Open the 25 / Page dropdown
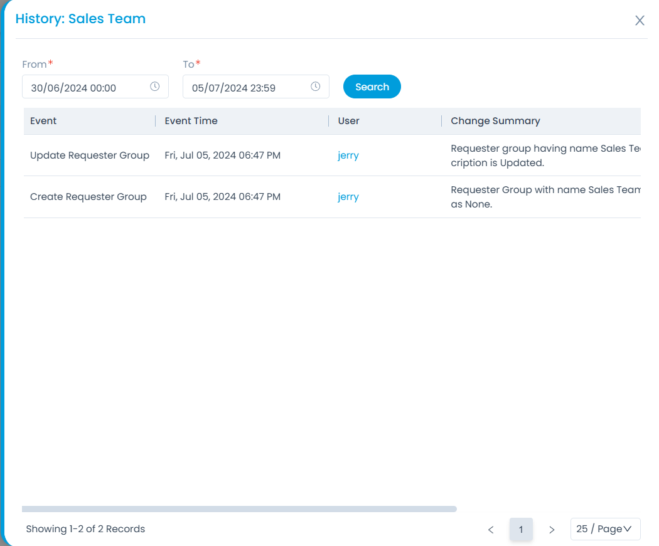Image resolution: width=659 pixels, height=546 pixels. [x=605, y=529]
